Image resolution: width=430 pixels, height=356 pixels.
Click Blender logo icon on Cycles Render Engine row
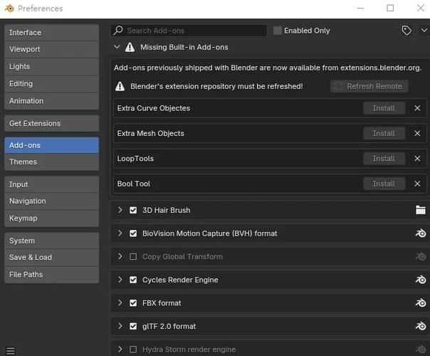click(421, 280)
